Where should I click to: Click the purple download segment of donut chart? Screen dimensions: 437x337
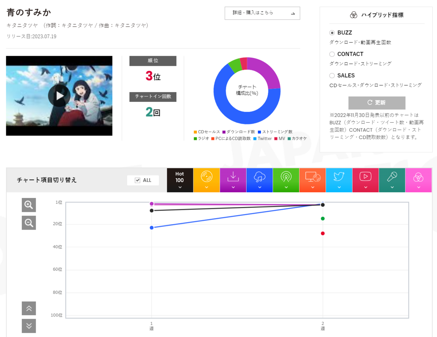tap(267, 72)
